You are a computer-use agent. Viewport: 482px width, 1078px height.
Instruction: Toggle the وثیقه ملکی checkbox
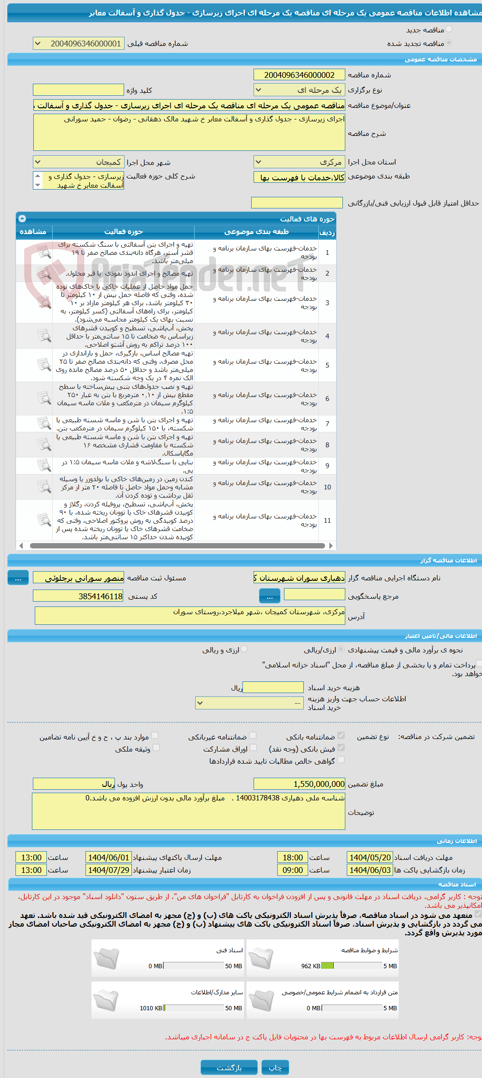coord(156,748)
